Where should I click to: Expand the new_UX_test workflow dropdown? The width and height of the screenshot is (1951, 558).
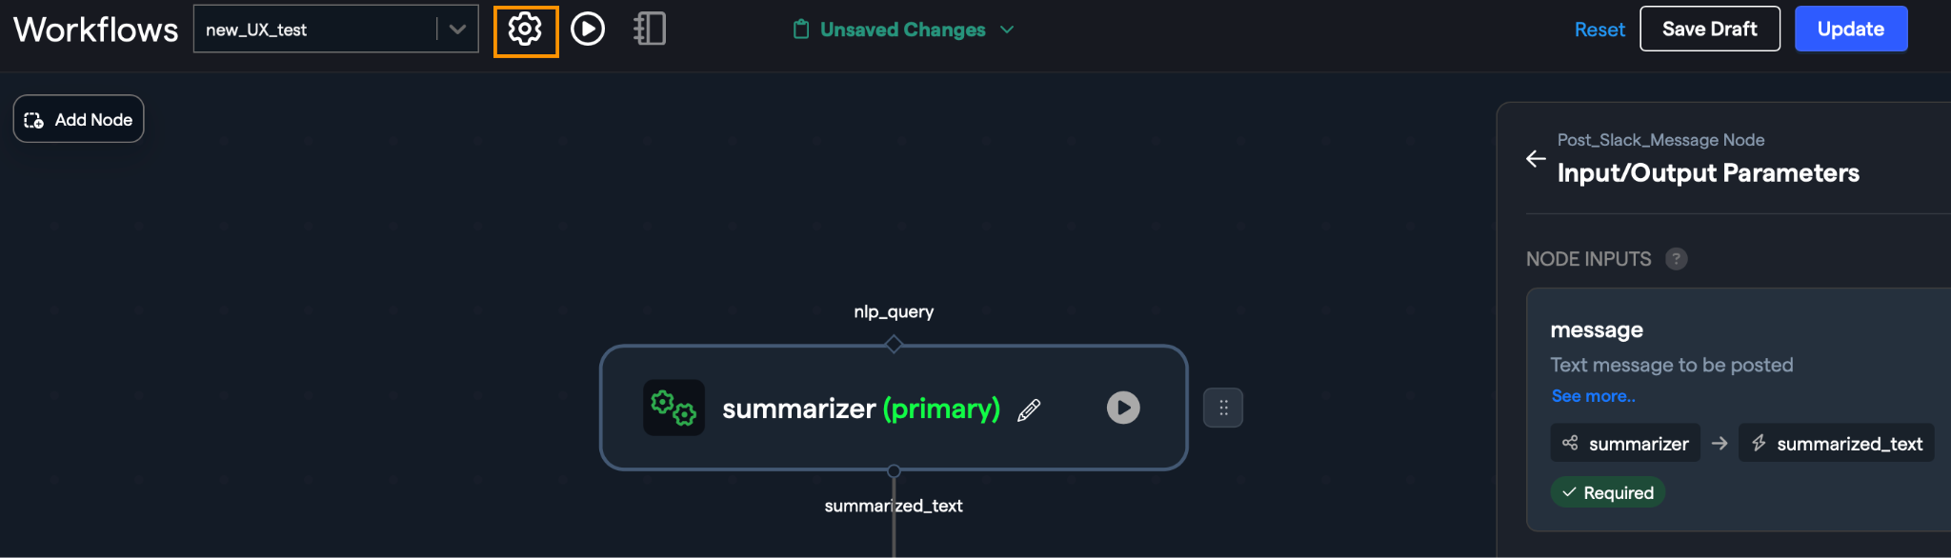click(x=457, y=30)
